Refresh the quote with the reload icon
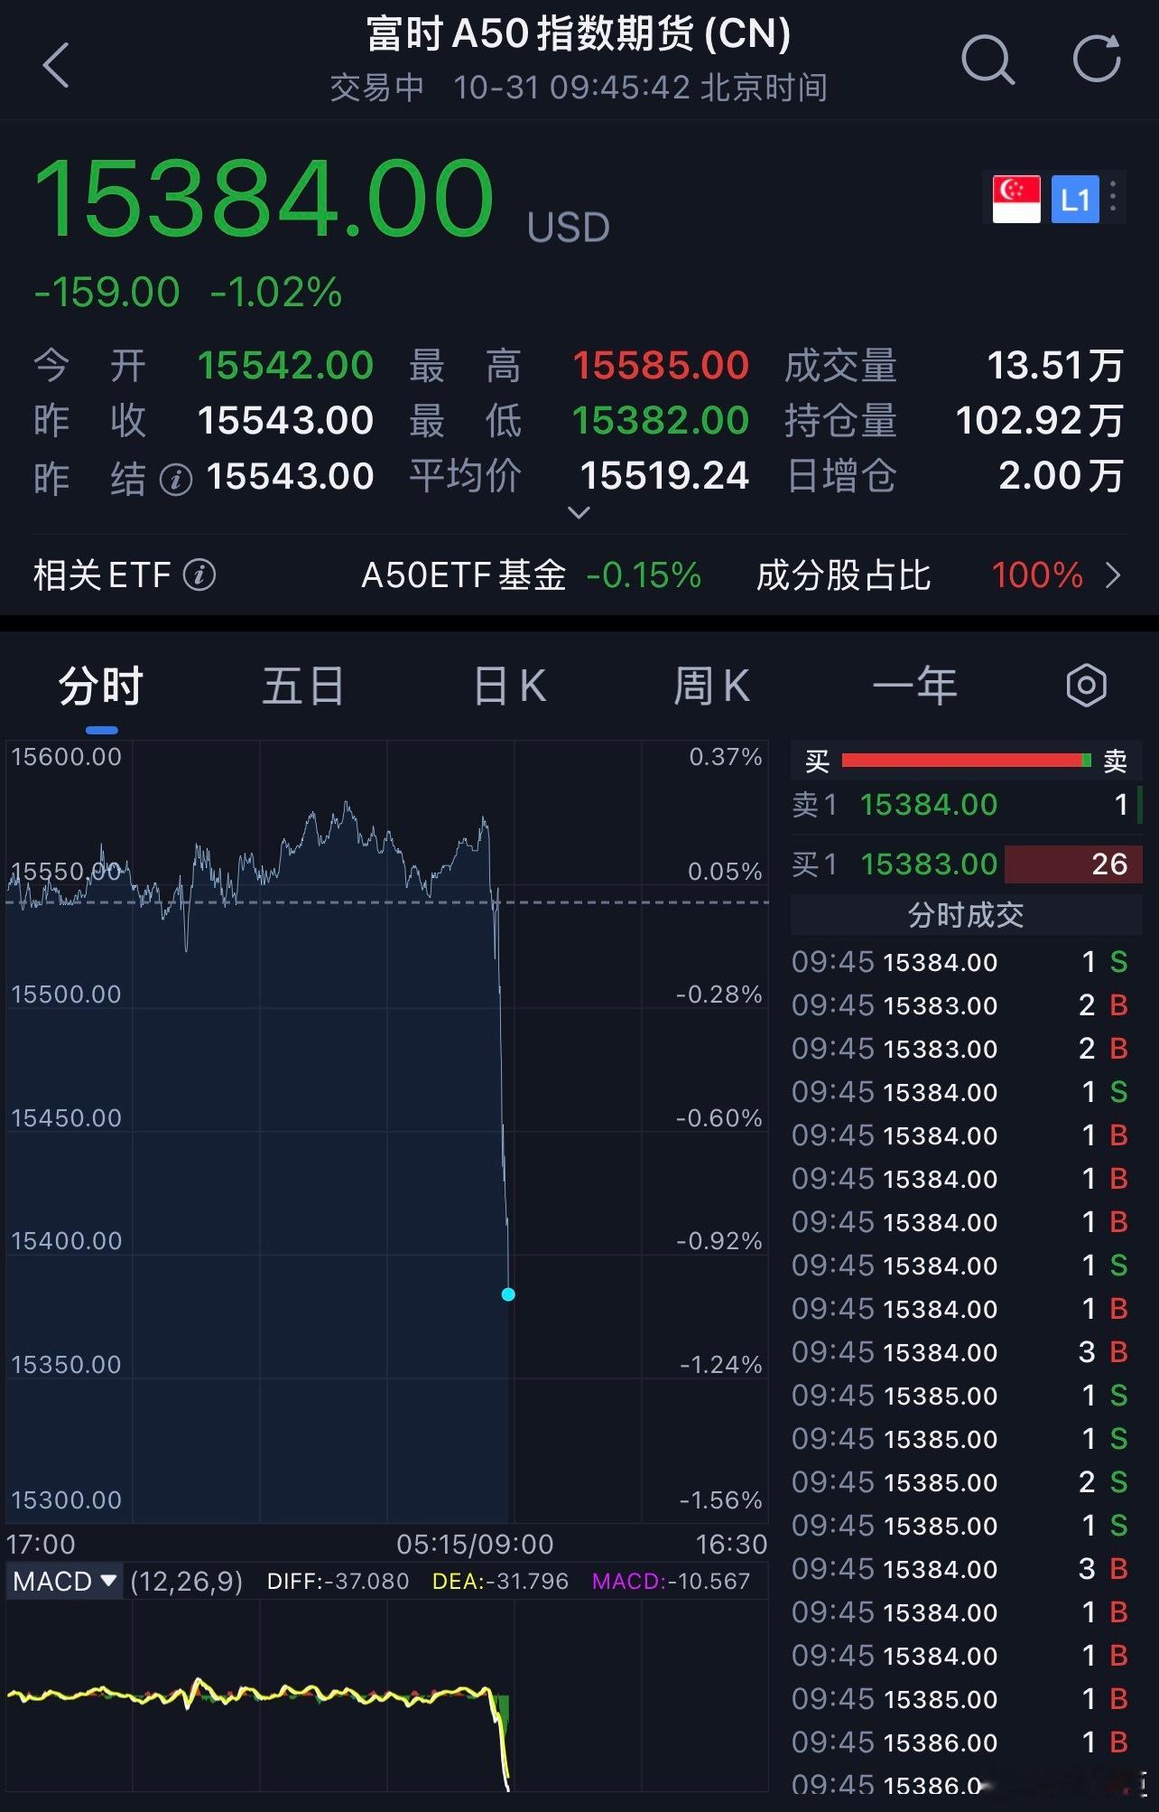 click(x=1097, y=60)
